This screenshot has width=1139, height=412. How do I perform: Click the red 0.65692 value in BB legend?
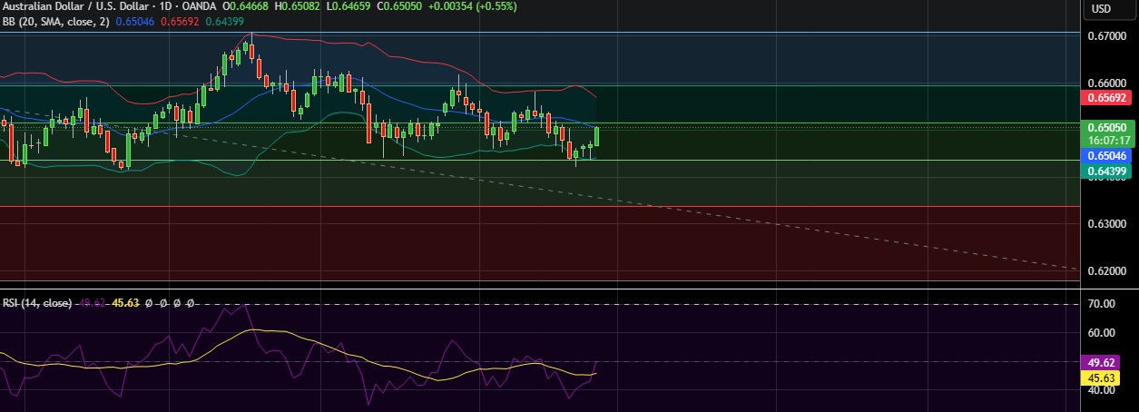[180, 23]
